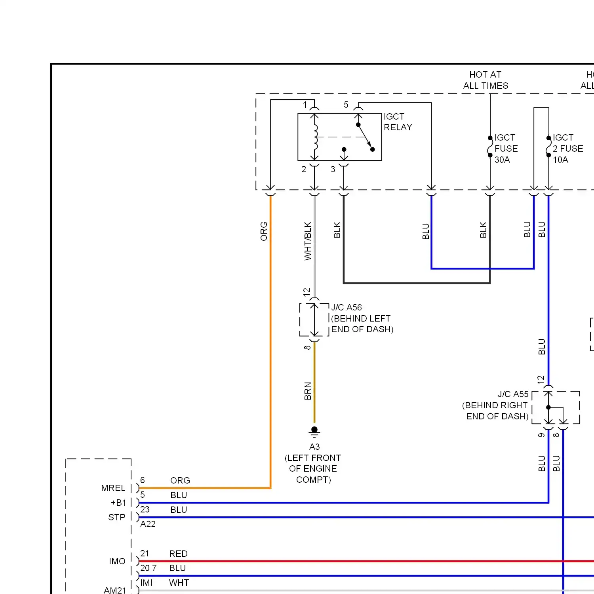594x594 pixels.
Task: Select the WHT wire label beside IMI
Action: pyautogui.click(x=179, y=583)
